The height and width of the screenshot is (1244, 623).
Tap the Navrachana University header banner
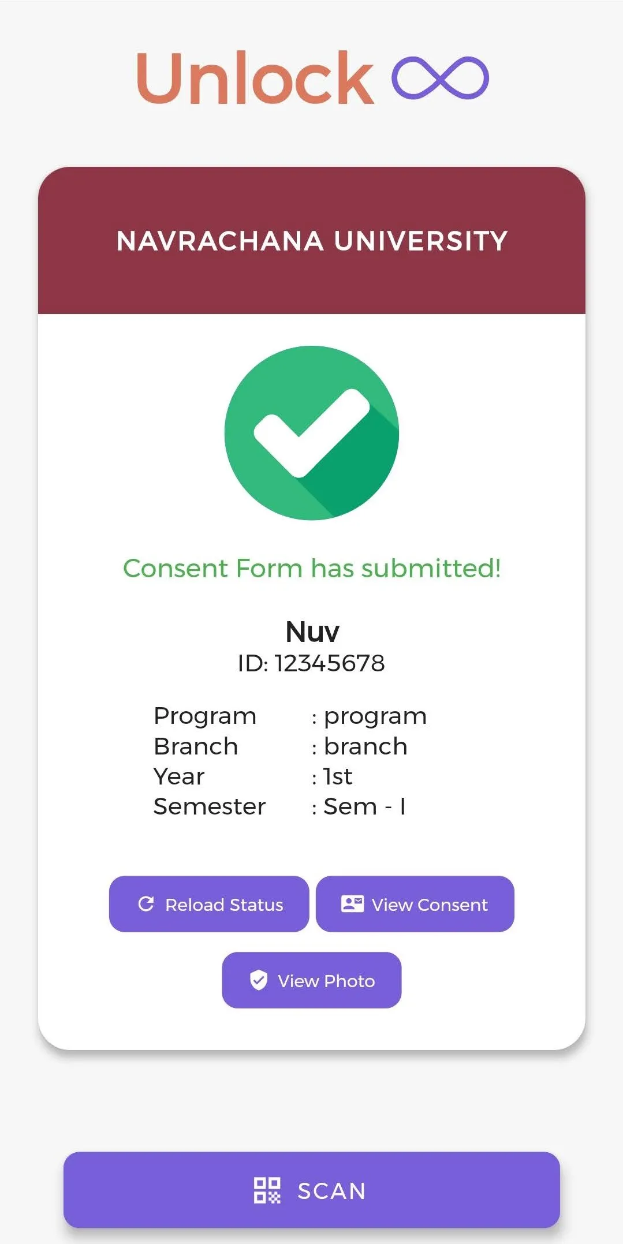click(x=312, y=241)
